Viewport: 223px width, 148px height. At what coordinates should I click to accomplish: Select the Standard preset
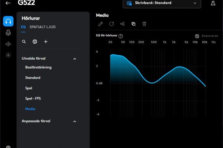point(33,78)
